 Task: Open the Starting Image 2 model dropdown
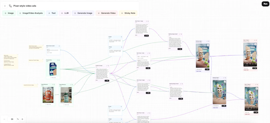tap(217, 106)
